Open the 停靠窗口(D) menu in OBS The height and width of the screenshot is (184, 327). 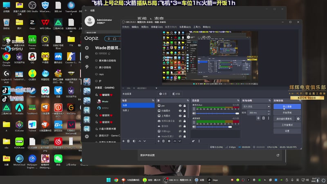tap(157, 27)
